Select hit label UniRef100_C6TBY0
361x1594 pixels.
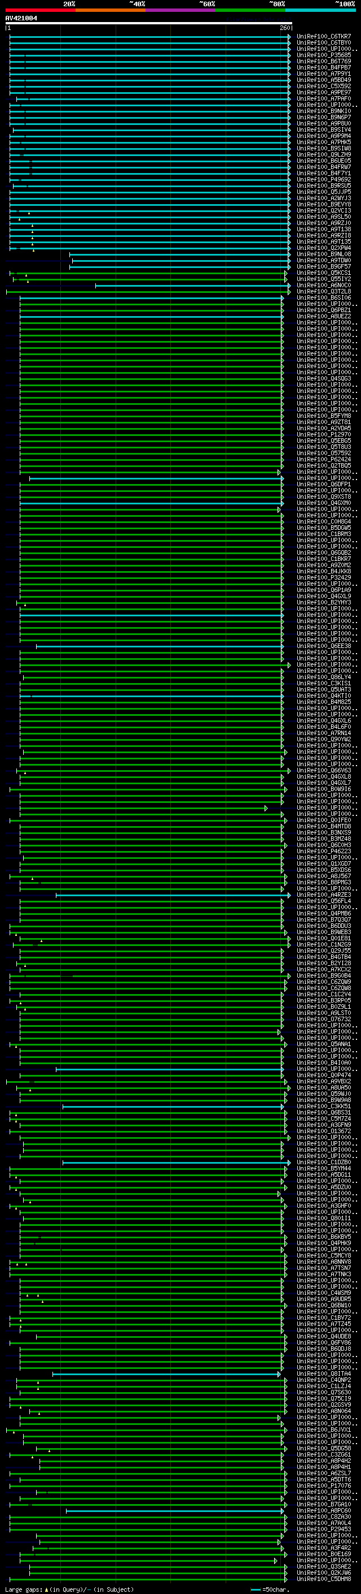click(x=324, y=43)
